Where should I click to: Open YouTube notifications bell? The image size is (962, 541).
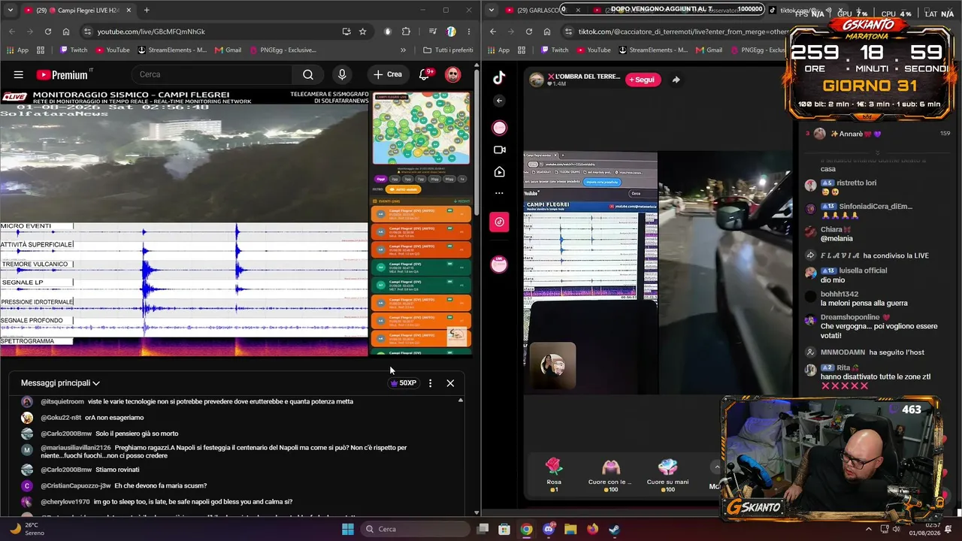click(x=425, y=74)
